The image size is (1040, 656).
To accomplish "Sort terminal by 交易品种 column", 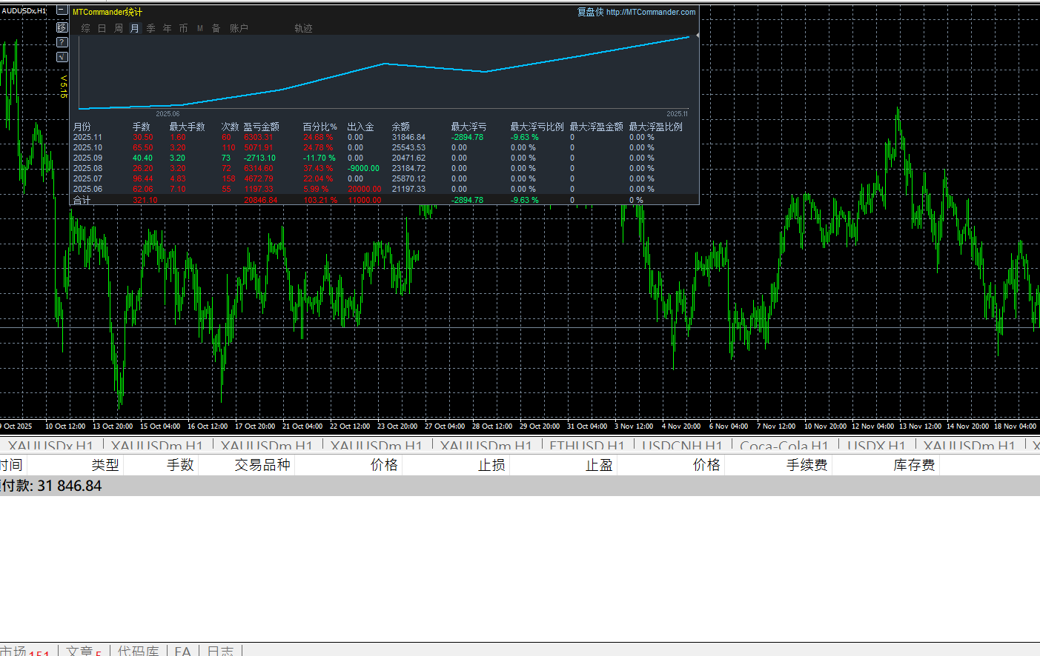I will click(x=262, y=465).
